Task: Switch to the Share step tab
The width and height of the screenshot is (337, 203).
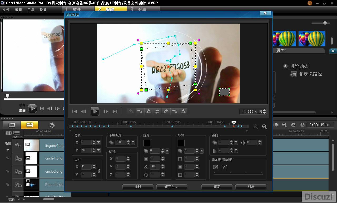Action: coord(143,9)
